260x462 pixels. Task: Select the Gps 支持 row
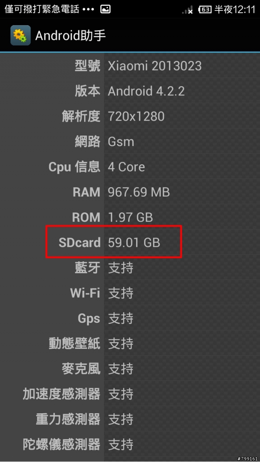(x=130, y=319)
